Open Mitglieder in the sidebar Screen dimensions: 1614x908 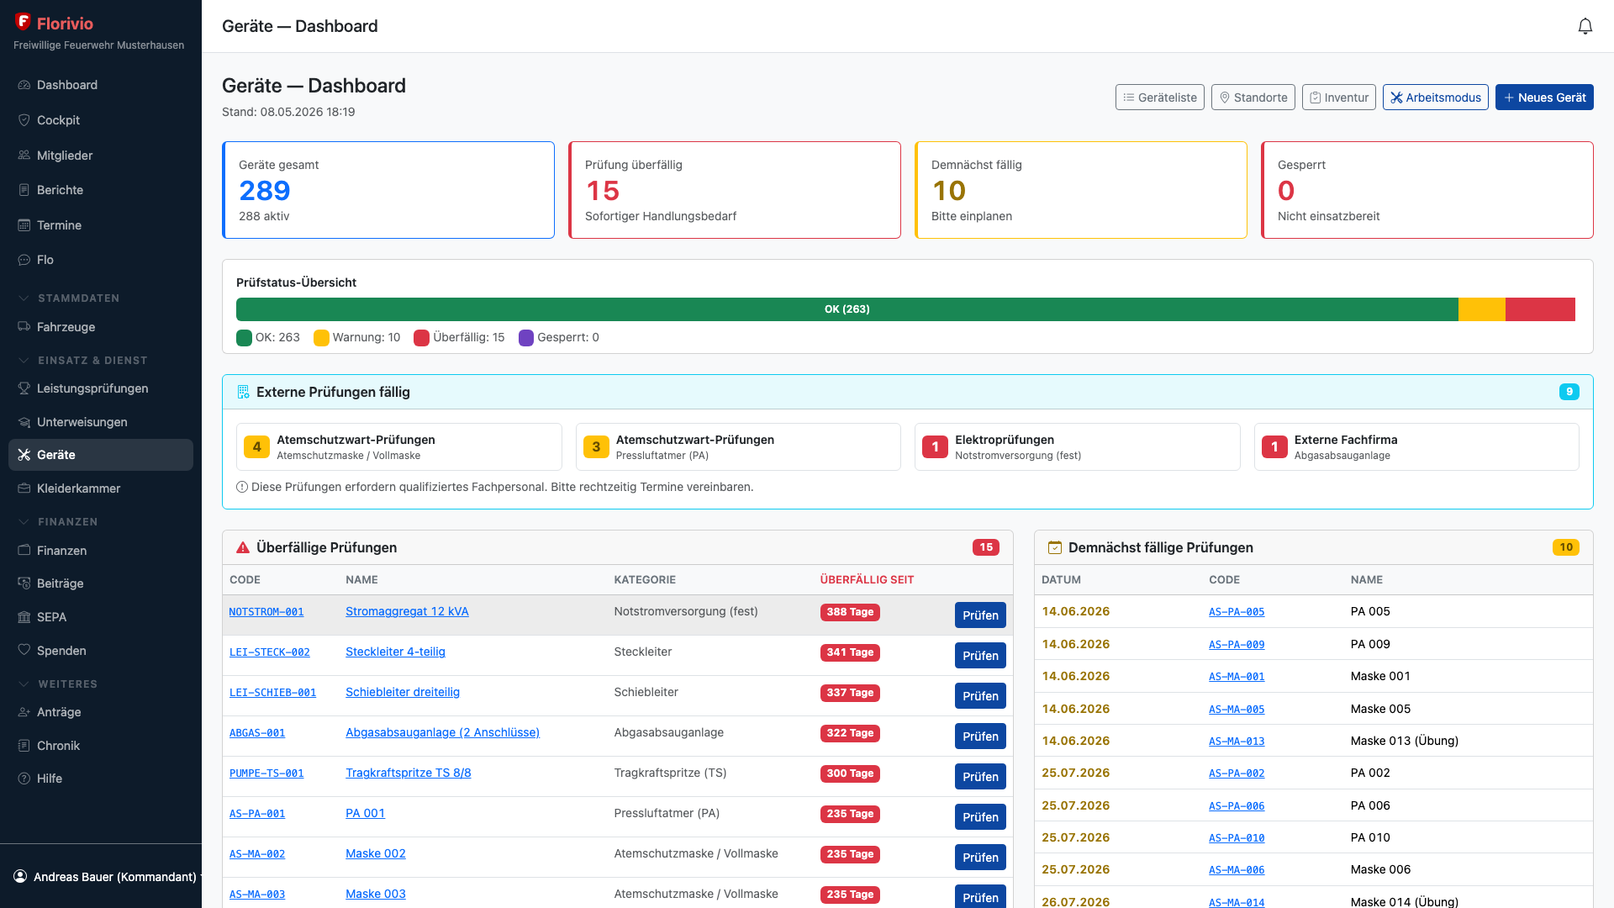(x=101, y=156)
